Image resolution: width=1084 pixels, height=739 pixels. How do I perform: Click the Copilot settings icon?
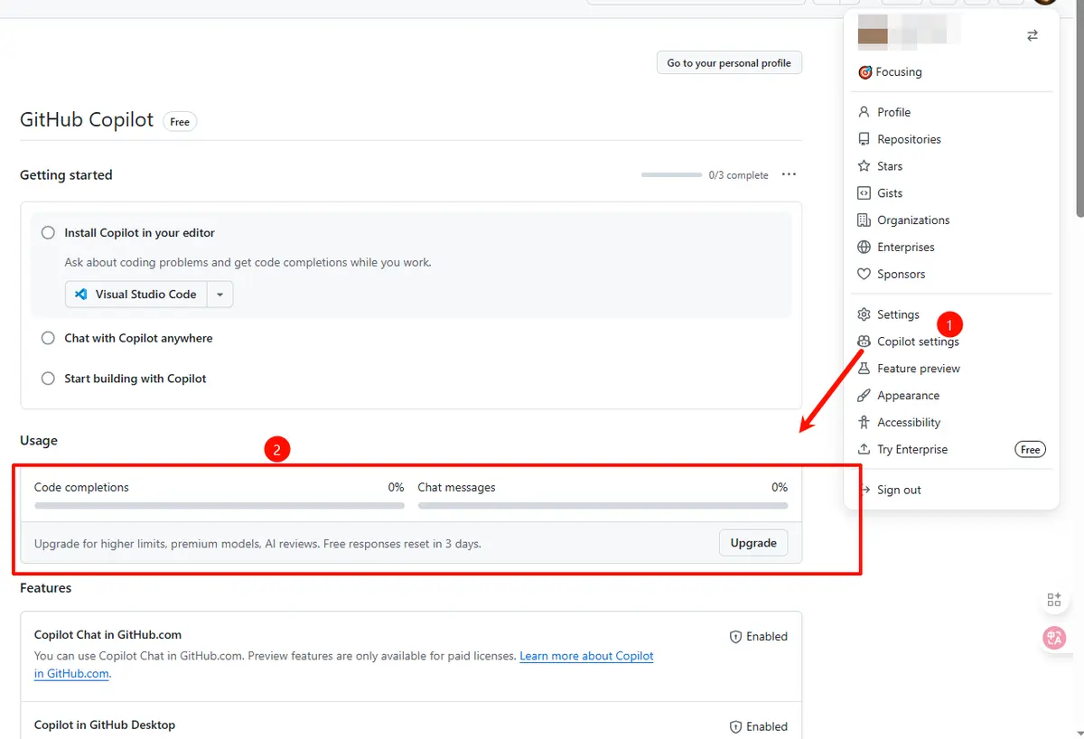coord(864,341)
